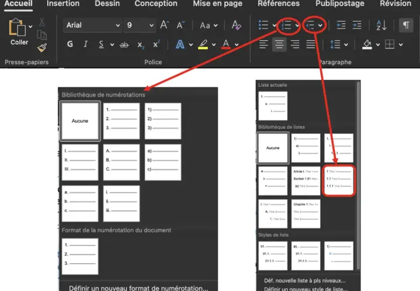Expand the Coller paste options arrow
The image size is (420, 291).
click(30, 26)
